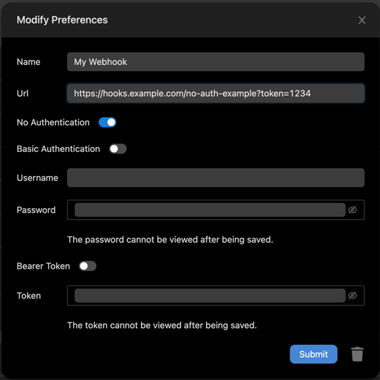
Task: Click the Name field containing My Webhook
Action: (x=216, y=61)
